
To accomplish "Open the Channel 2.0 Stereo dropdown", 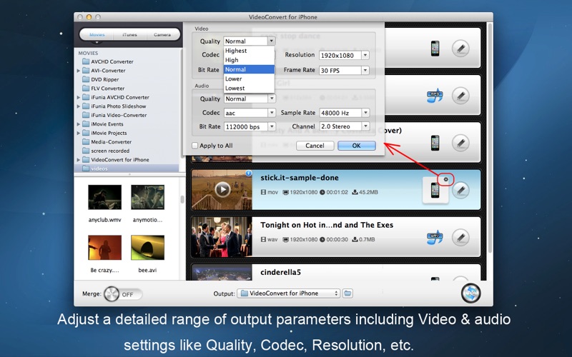I will point(344,126).
